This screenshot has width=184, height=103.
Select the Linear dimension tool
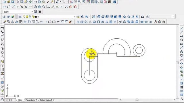pyautogui.click(x=2, y=28)
